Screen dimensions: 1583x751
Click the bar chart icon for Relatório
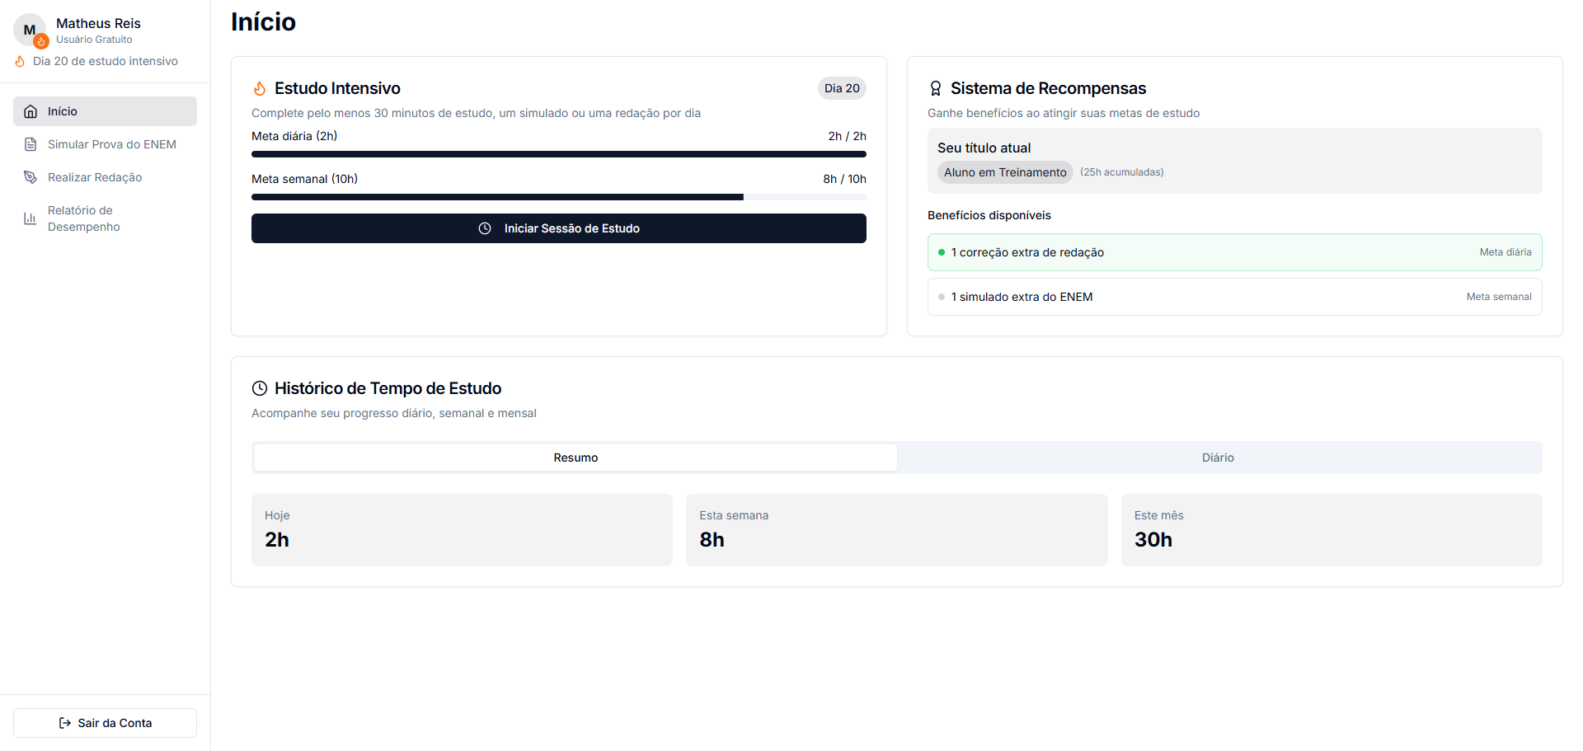click(x=31, y=218)
